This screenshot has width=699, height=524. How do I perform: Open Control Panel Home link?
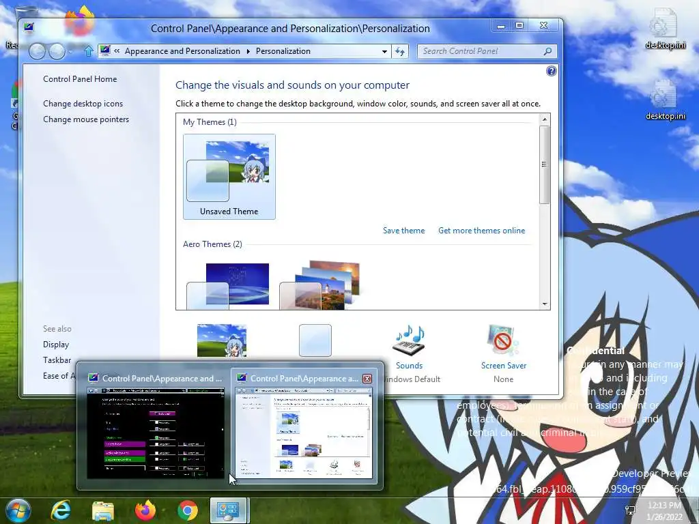click(80, 79)
